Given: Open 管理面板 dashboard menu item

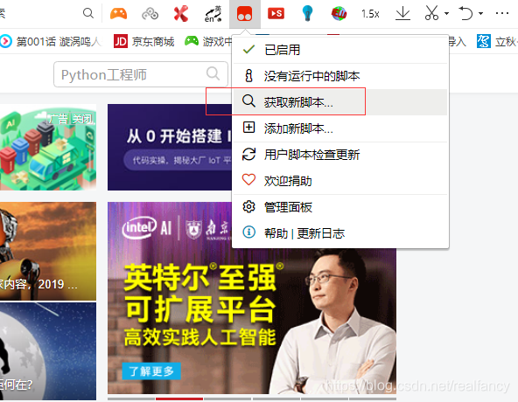Looking at the screenshot, I should click(340, 207).
